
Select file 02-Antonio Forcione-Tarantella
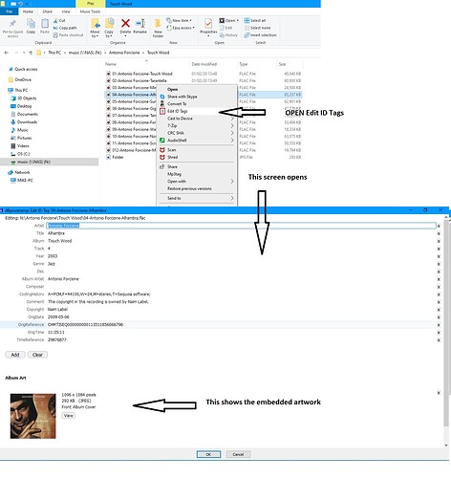pyautogui.click(x=140, y=80)
